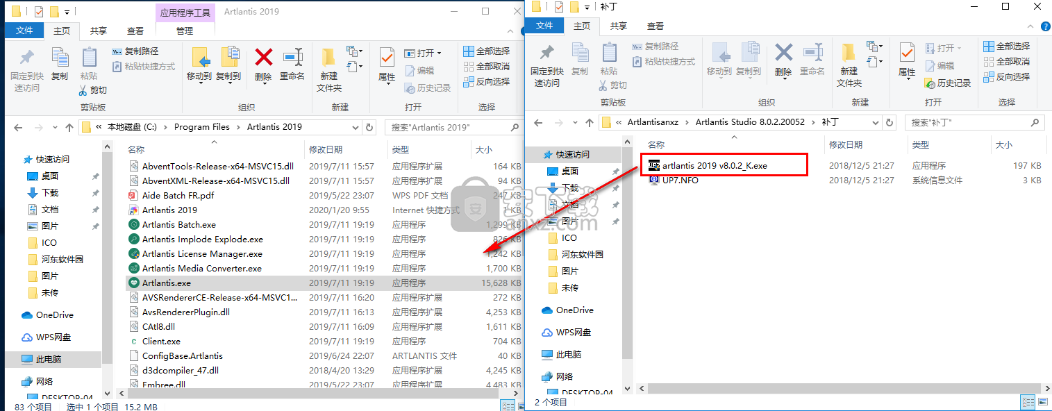The width and height of the screenshot is (1052, 411).
Task: Sort by 修改日期 column in Artlantis 2019 window
Action: (x=326, y=149)
